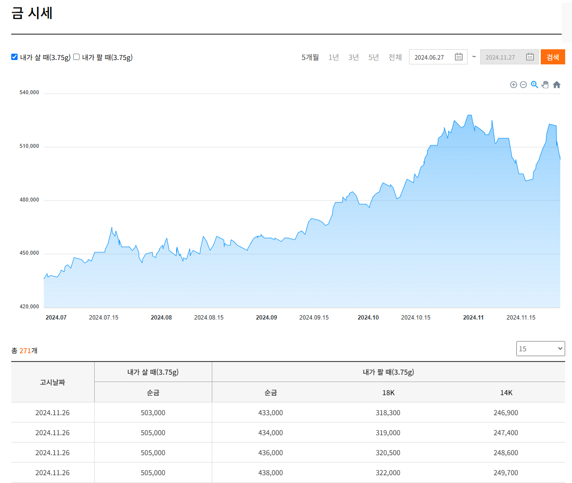Click the 고시날짜 column header

(53, 382)
